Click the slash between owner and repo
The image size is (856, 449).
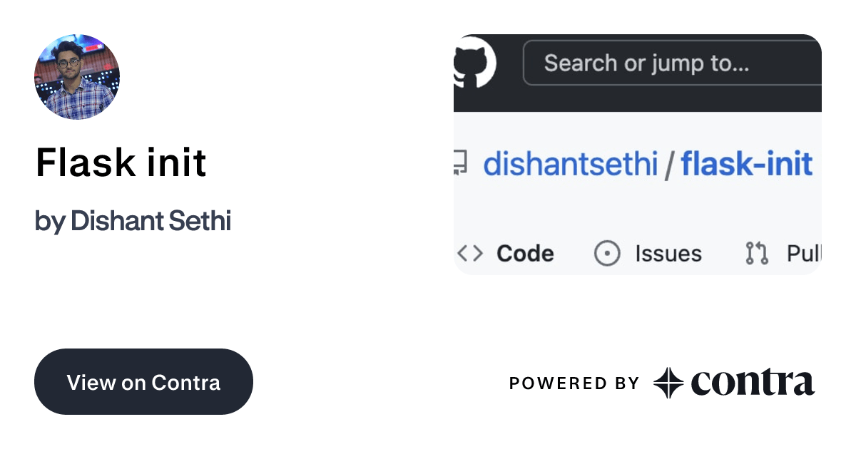tap(669, 165)
